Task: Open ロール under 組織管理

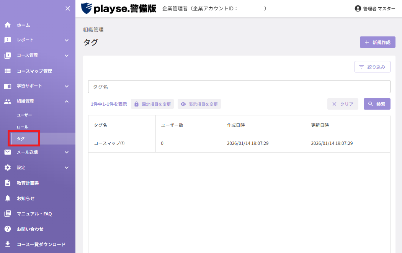Action: point(23,127)
